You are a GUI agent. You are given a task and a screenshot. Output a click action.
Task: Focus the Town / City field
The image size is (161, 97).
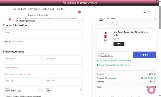coord(22,81)
